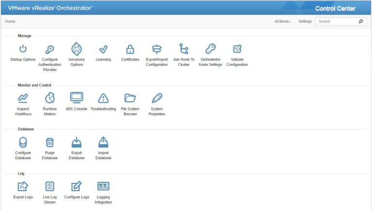Expand the All Items dropdown

click(x=282, y=22)
